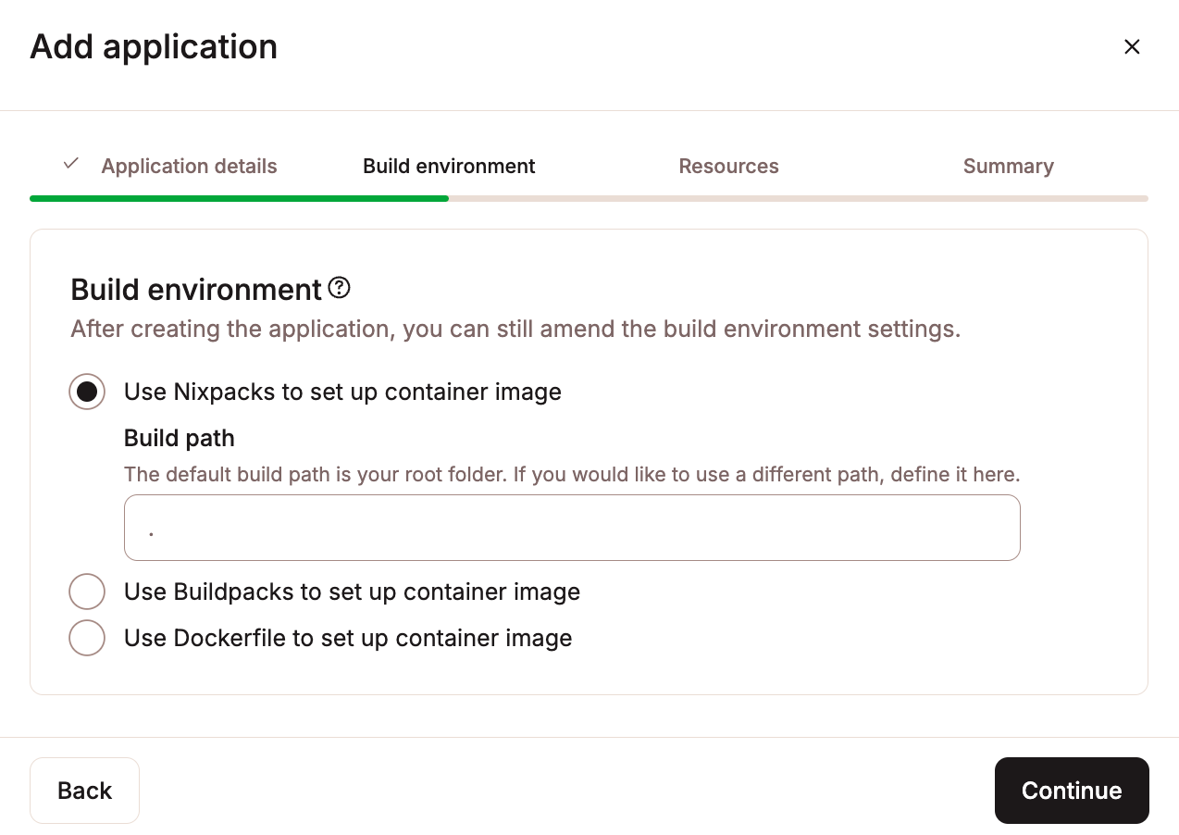Click the checkmark beside Application details
Image resolution: width=1179 pixels, height=835 pixels.
[70, 164]
